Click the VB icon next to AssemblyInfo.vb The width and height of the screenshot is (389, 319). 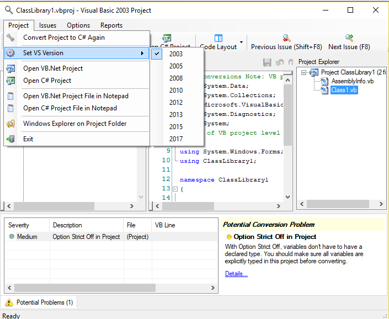point(324,81)
